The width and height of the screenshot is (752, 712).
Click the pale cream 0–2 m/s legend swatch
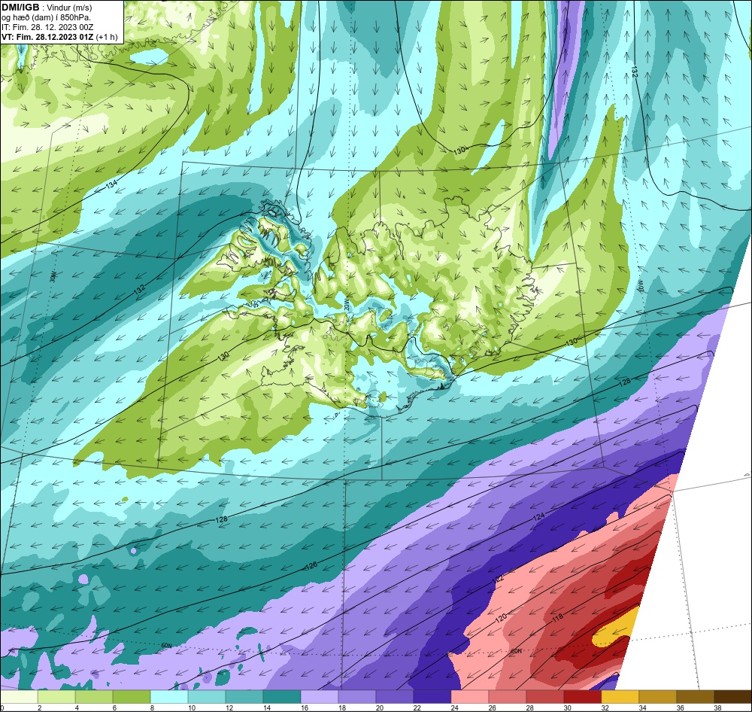(x=19, y=697)
